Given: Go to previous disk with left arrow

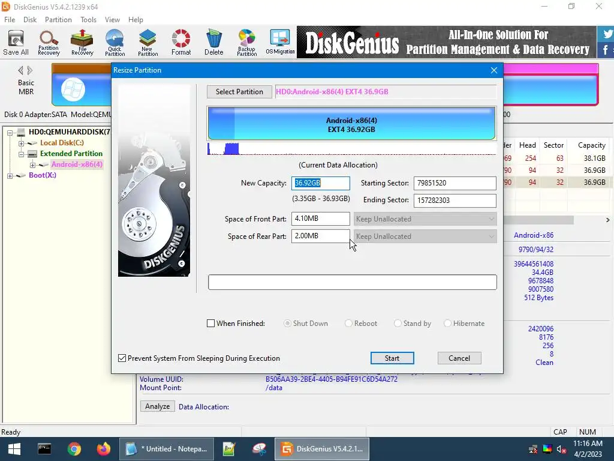Looking at the screenshot, I should pyautogui.click(x=21, y=71).
